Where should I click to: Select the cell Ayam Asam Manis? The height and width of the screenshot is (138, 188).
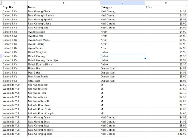point(64,40)
